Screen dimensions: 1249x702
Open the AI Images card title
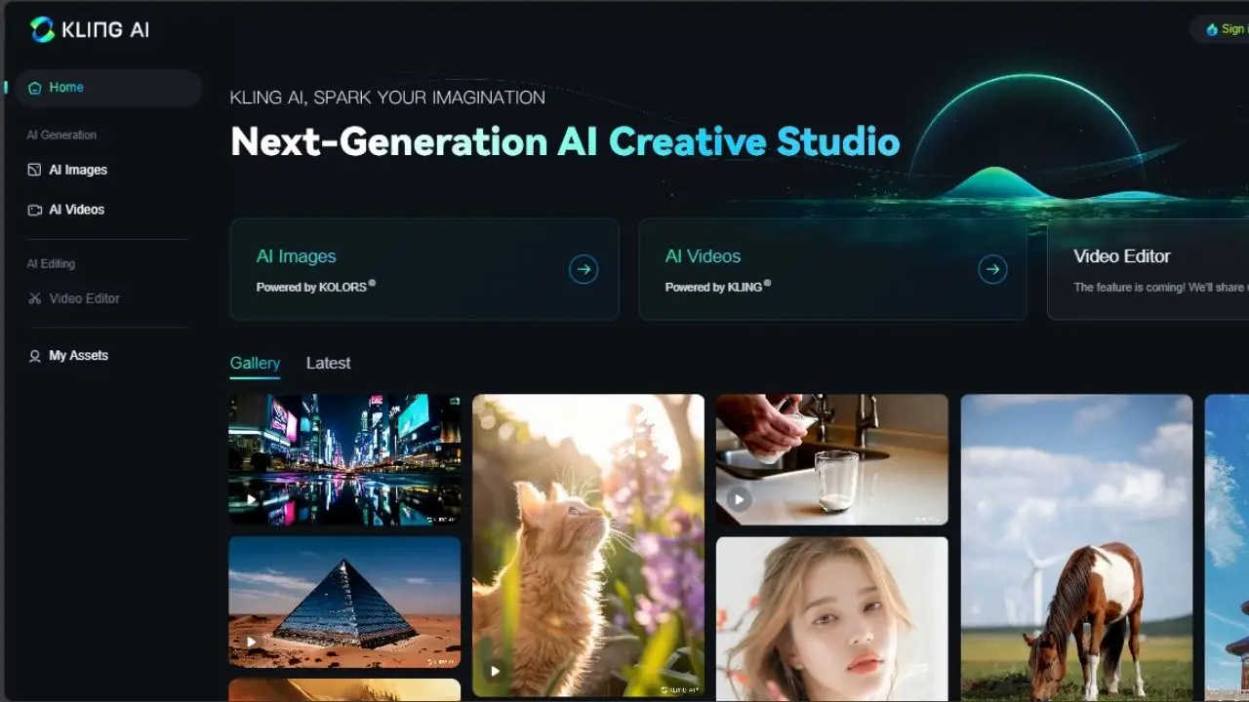point(296,256)
